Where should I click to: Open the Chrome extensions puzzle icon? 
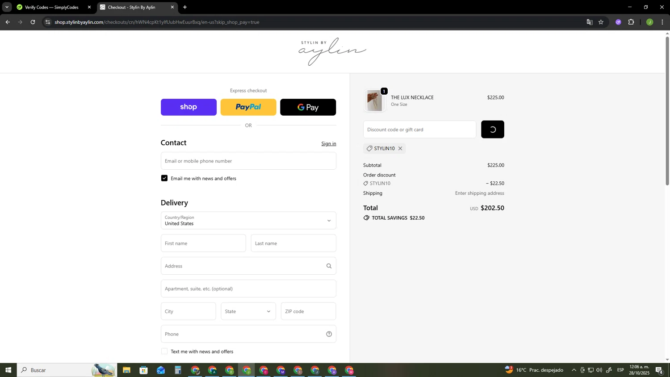pyautogui.click(x=631, y=22)
